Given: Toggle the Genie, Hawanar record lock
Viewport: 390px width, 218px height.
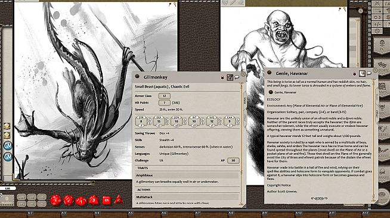Looking at the screenshot, I should pos(354,73).
